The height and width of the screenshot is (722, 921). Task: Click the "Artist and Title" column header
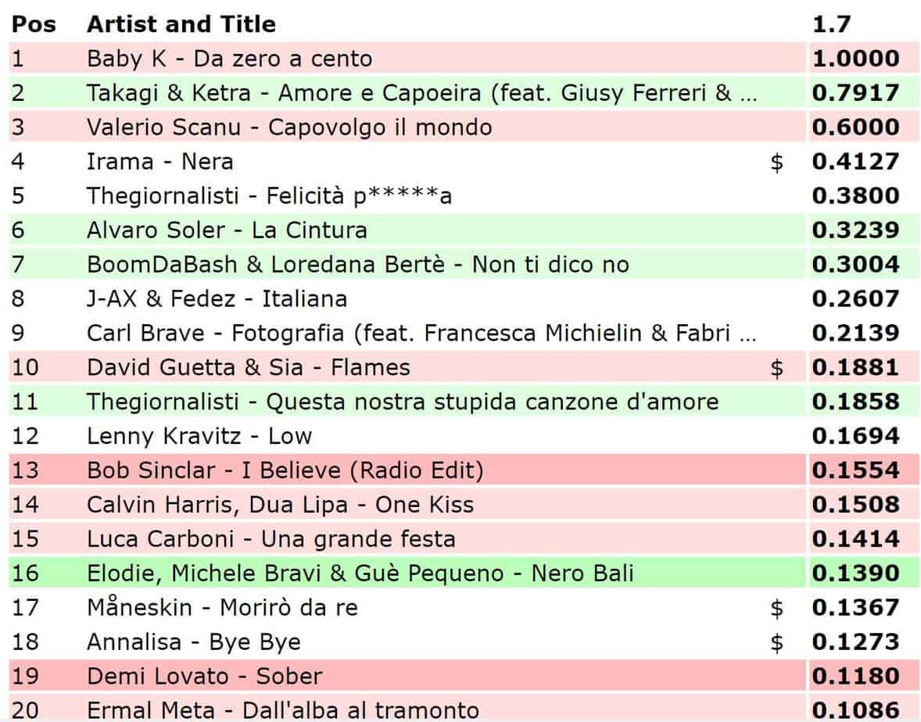tap(181, 24)
